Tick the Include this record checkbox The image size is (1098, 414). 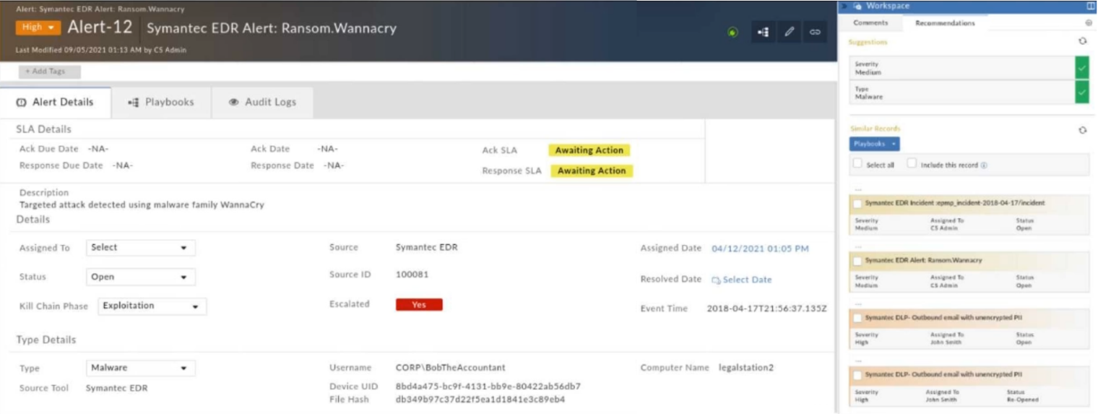click(x=912, y=164)
